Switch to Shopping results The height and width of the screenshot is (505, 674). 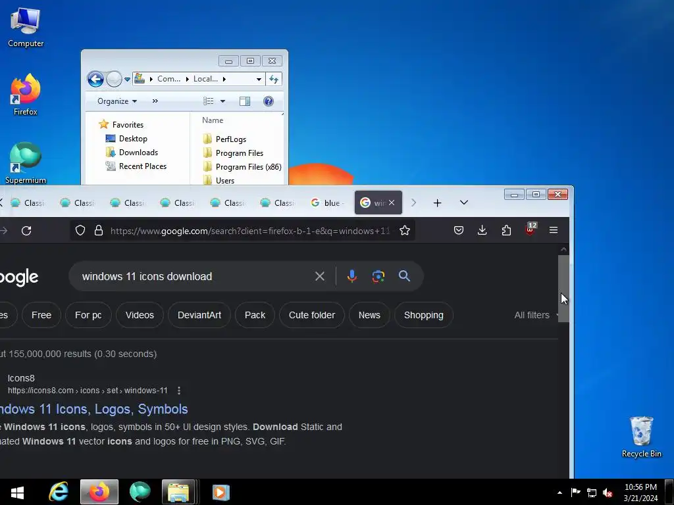(423, 315)
